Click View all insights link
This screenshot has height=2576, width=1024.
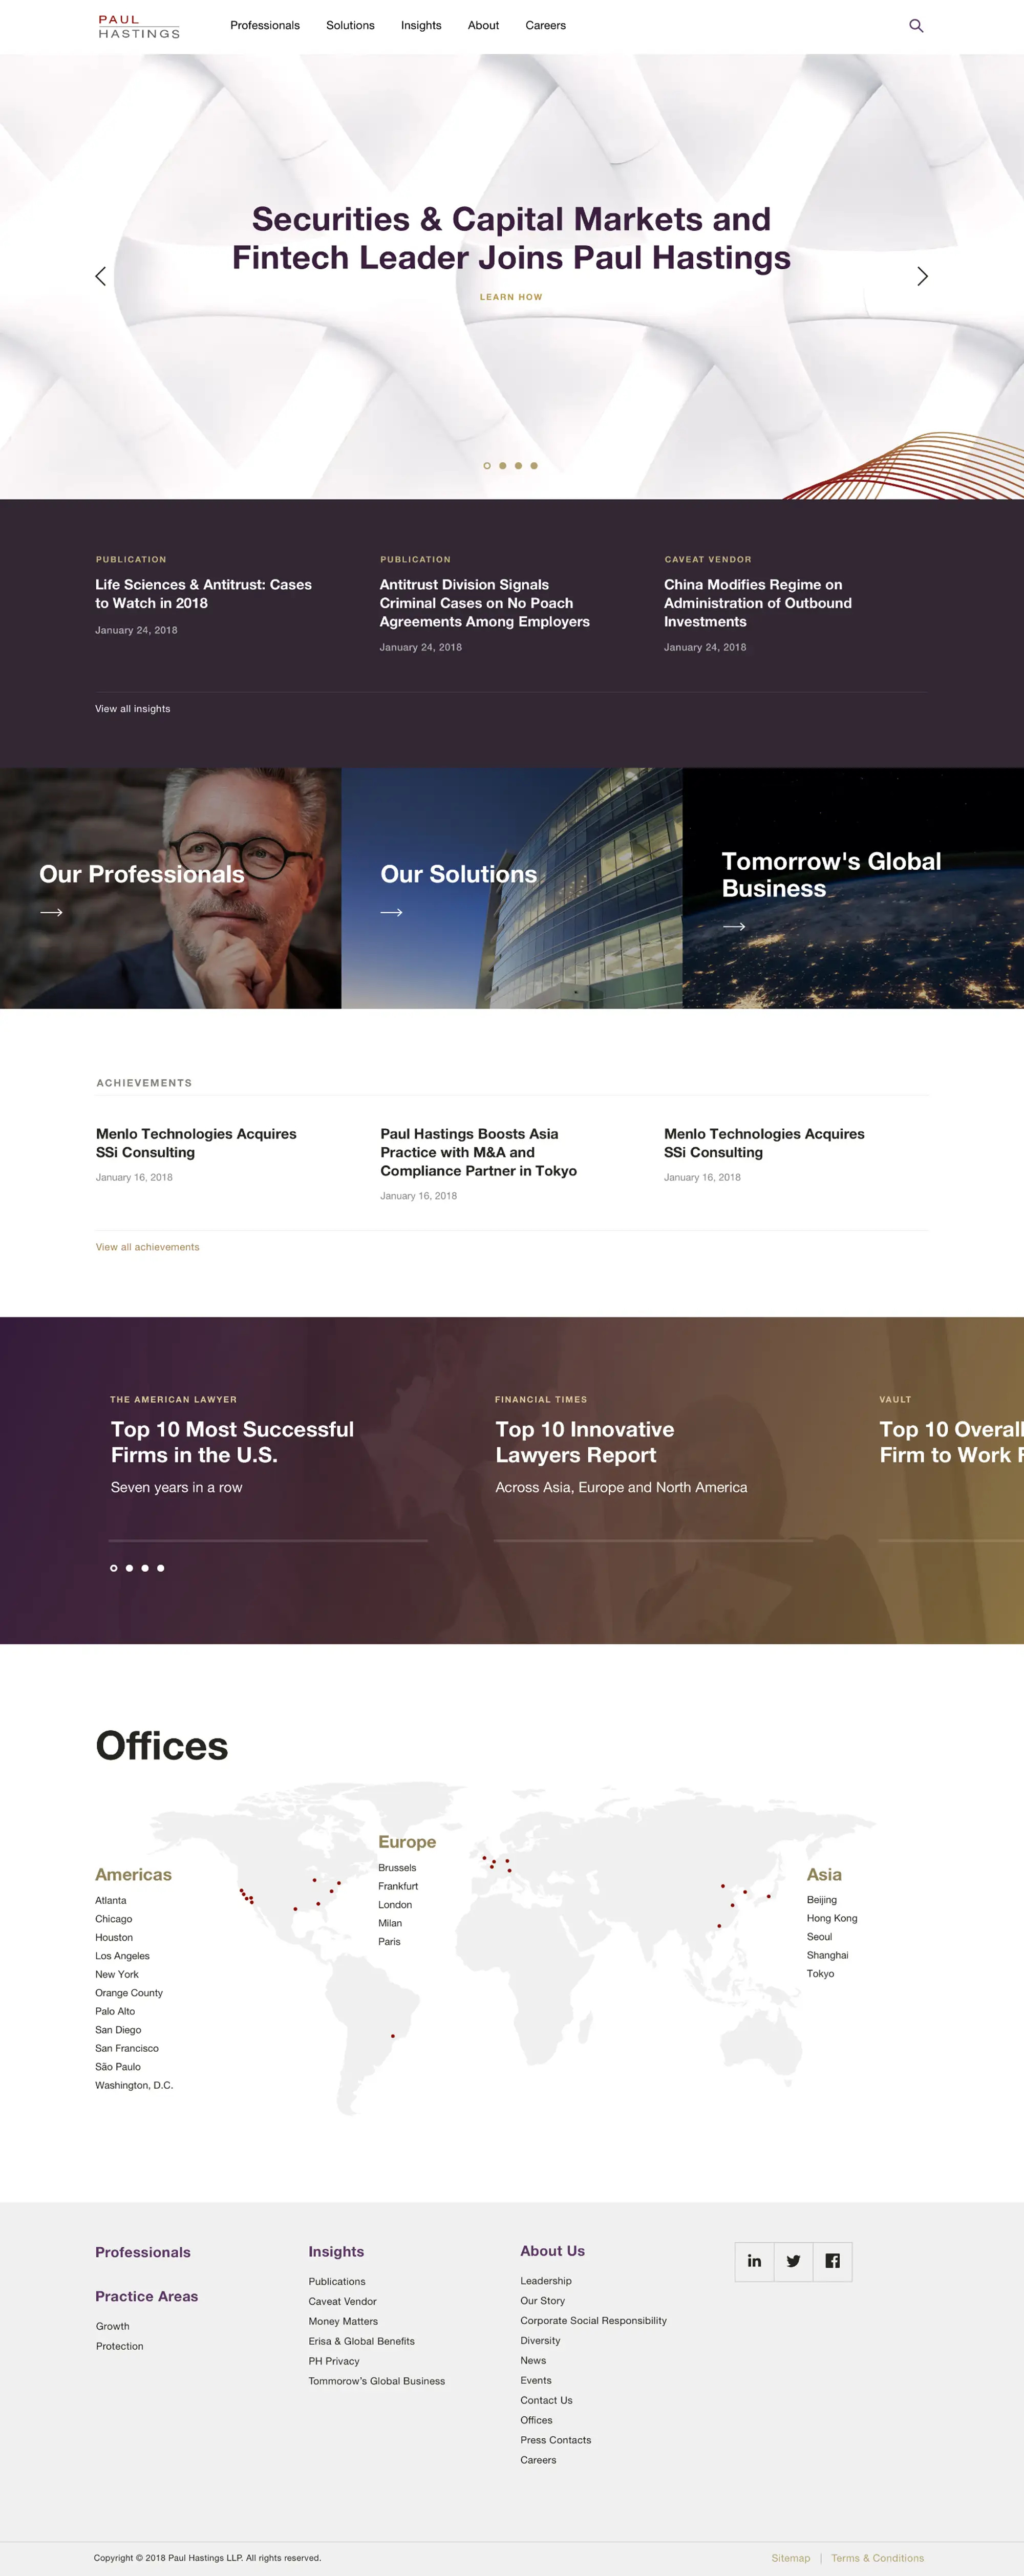coord(133,709)
